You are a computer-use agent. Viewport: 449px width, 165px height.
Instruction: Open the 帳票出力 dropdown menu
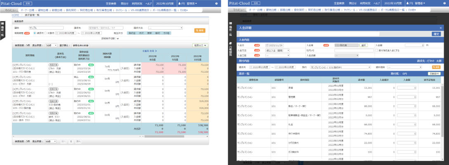(x=200, y=45)
